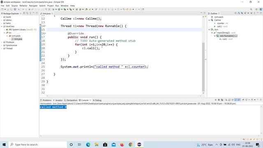The height and width of the screenshot is (148, 263).
Task: Open Chrome from the taskbar
Action: pyautogui.click(x=131, y=144)
